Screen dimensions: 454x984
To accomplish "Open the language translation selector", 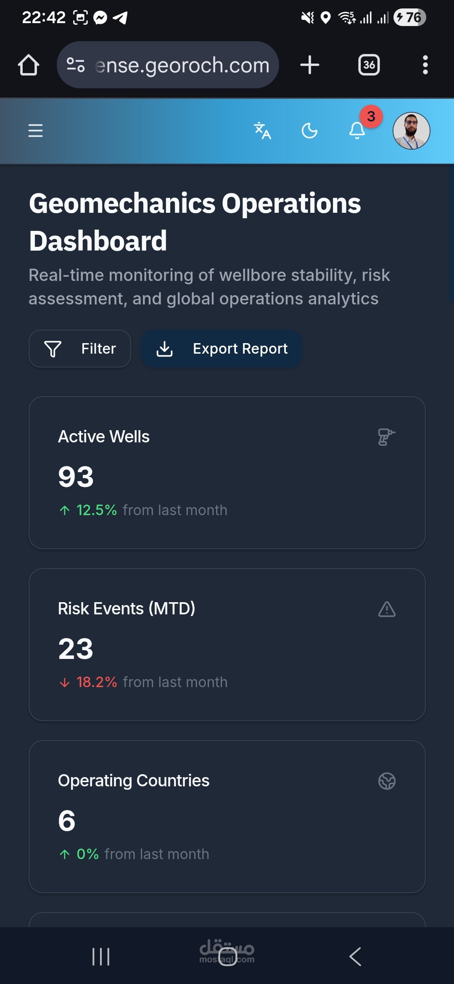I will 262,130.
